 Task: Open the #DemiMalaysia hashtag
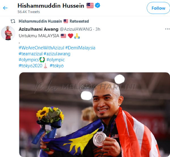(x=80, y=48)
